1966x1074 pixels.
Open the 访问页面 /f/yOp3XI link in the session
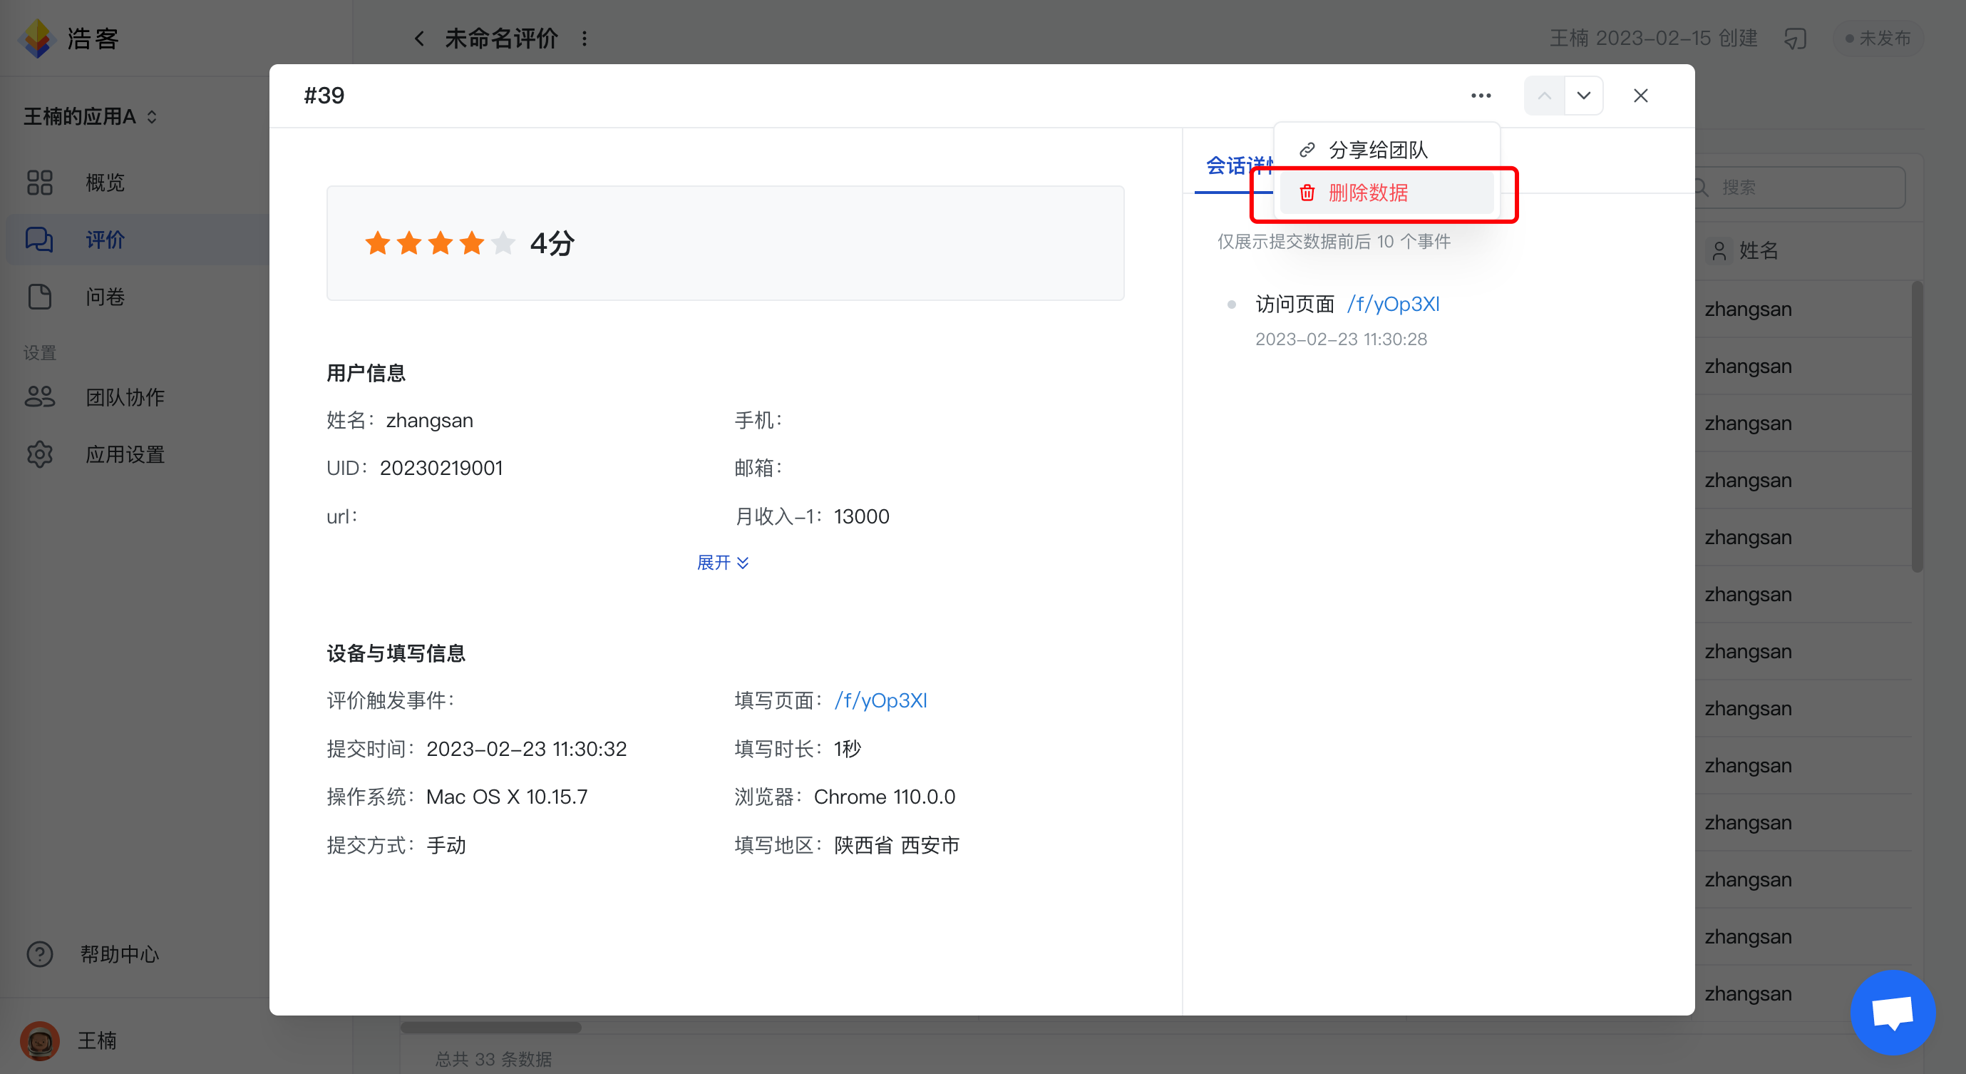click(1393, 304)
